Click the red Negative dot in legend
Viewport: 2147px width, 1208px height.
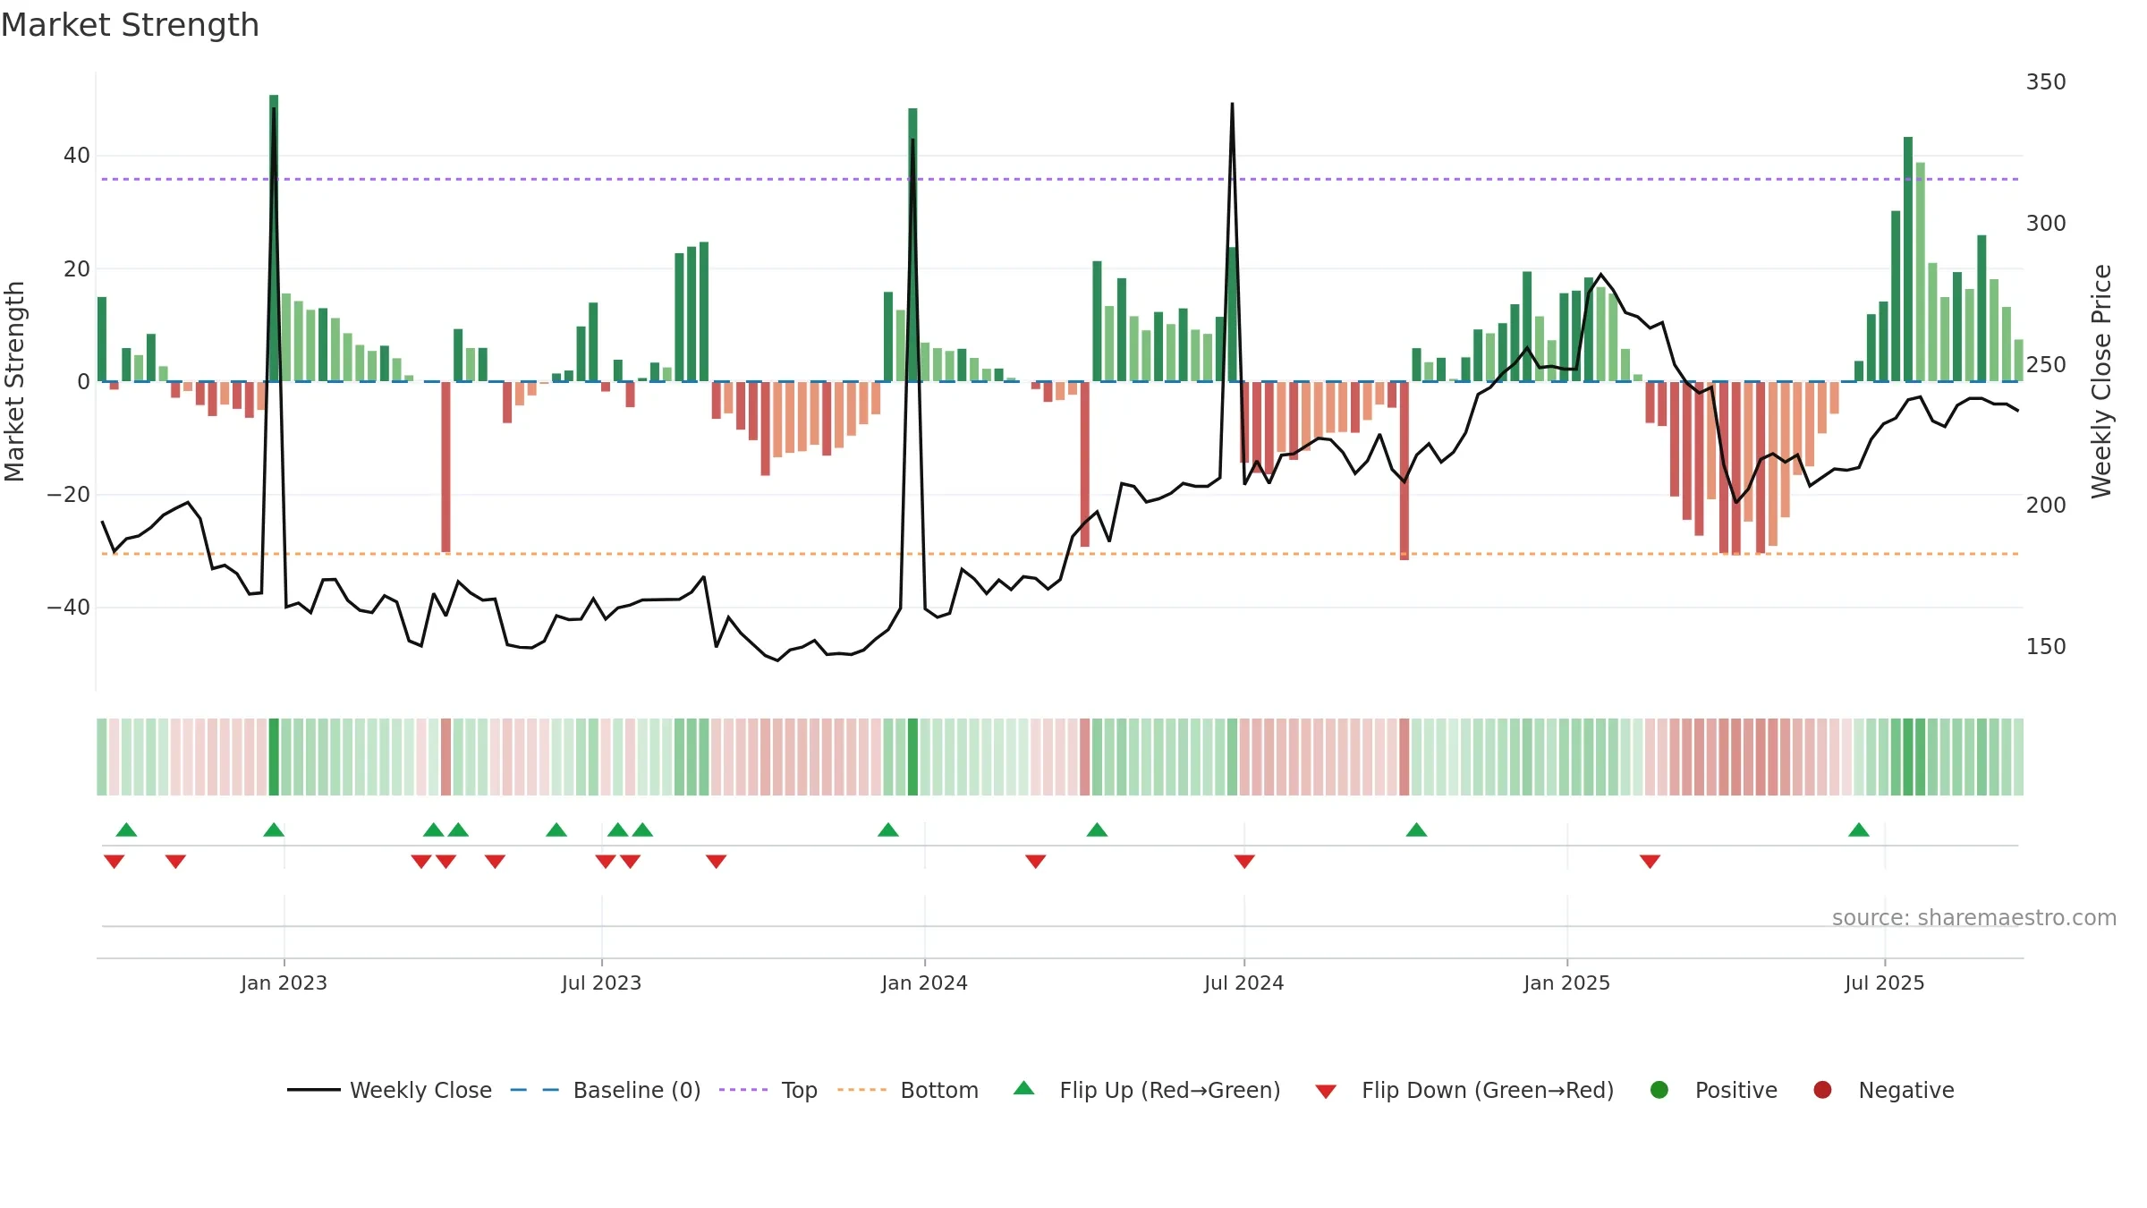(1822, 1090)
